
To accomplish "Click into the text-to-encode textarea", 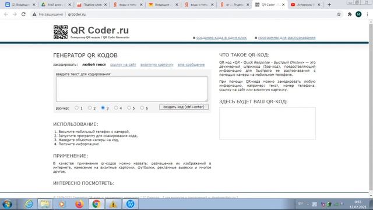I will pos(132,89).
